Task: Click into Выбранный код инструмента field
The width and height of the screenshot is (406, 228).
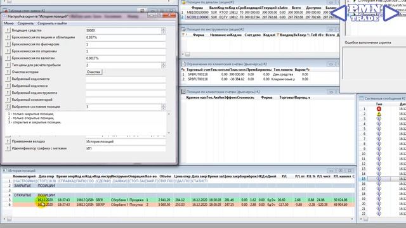Action: (x=126, y=93)
